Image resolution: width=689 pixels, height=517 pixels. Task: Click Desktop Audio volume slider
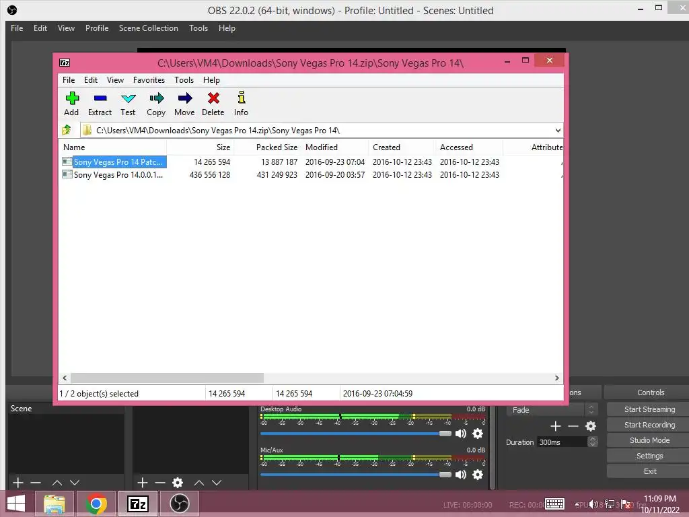click(356, 434)
